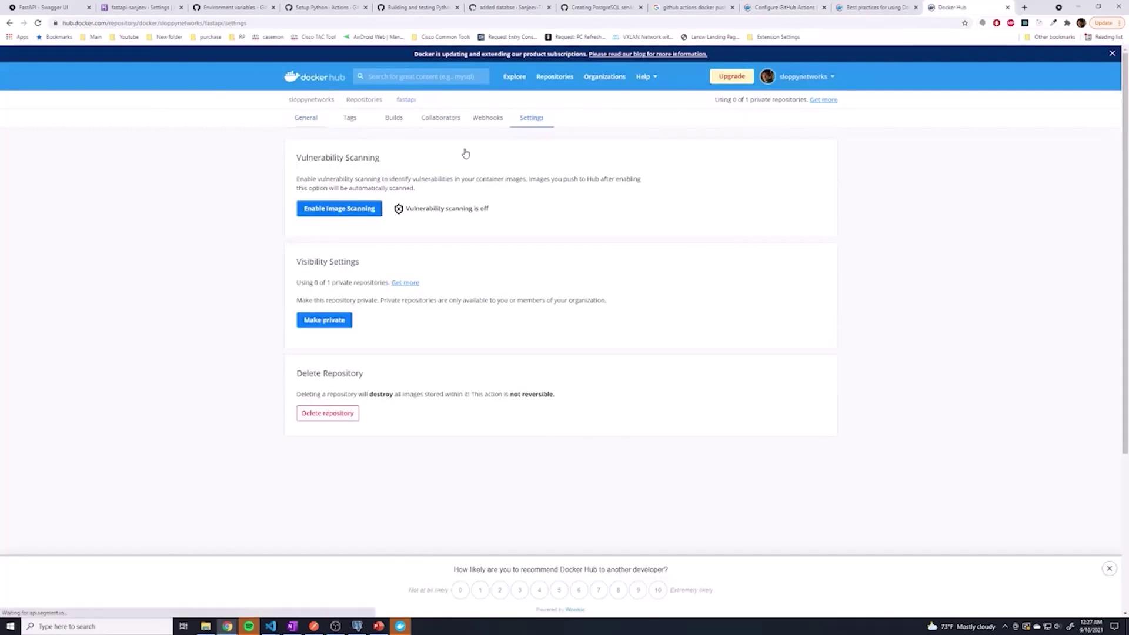
Task: Switch to the Tags tab
Action: pyautogui.click(x=350, y=118)
